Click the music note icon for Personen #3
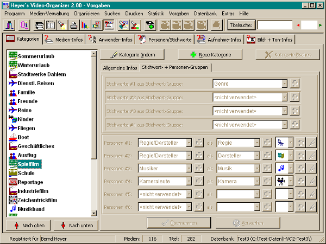 (281, 168)
